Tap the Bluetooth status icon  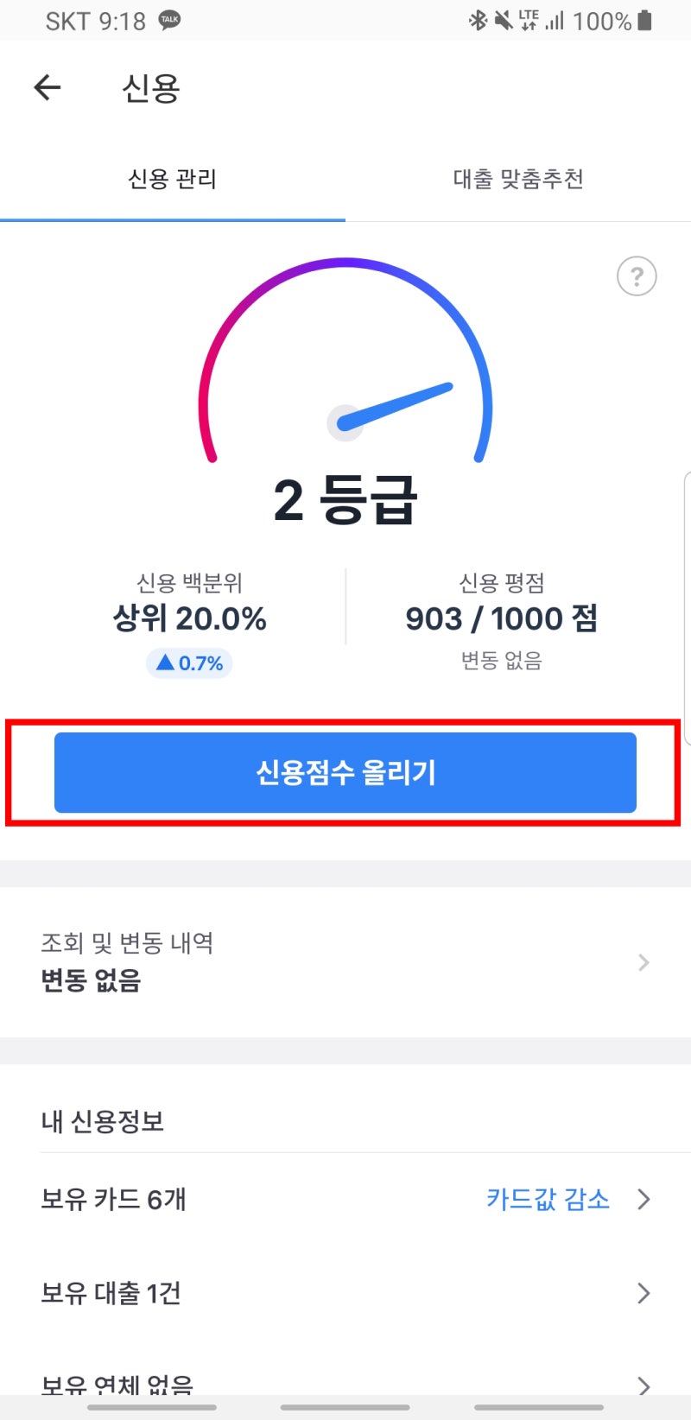(x=478, y=20)
